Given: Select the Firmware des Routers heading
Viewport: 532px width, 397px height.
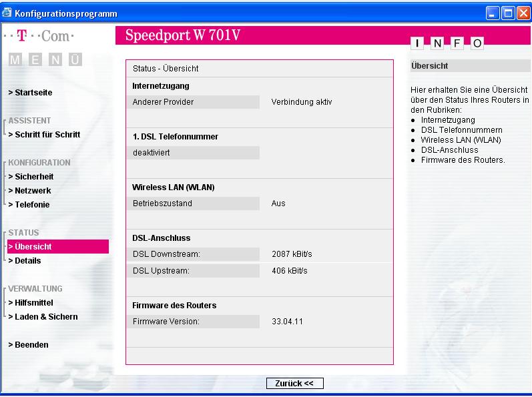Looking at the screenshot, I should pos(174,306).
